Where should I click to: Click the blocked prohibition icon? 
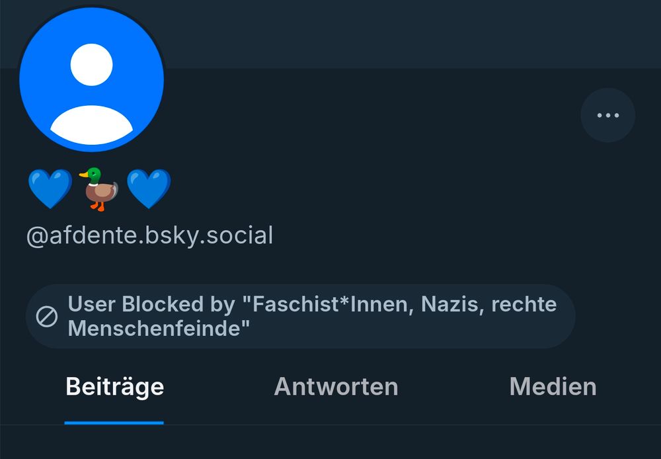click(46, 315)
